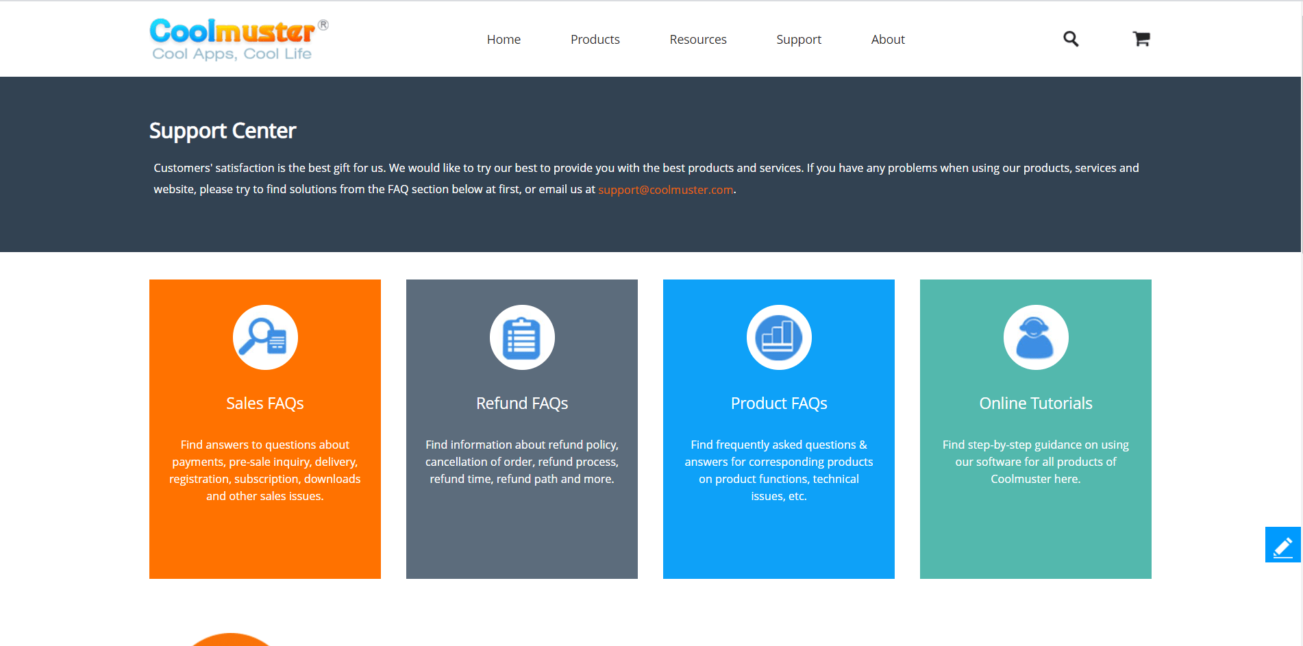The image size is (1303, 646).
Task: Open the search magnifier icon in header
Action: pos(1071,39)
